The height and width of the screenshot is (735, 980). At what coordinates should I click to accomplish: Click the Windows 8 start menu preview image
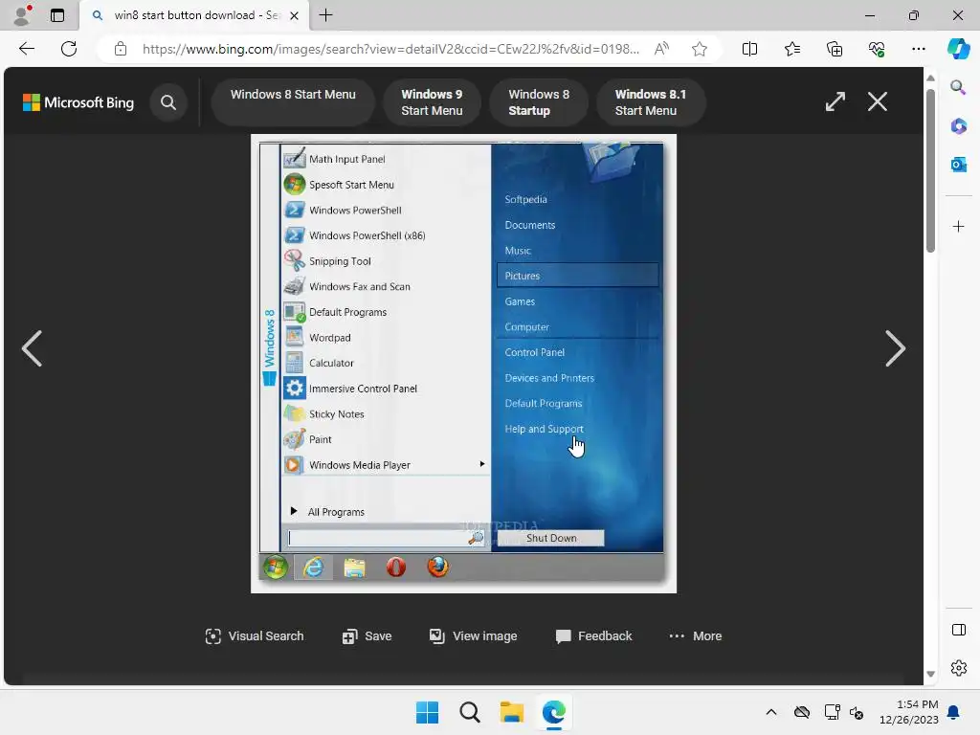463,364
